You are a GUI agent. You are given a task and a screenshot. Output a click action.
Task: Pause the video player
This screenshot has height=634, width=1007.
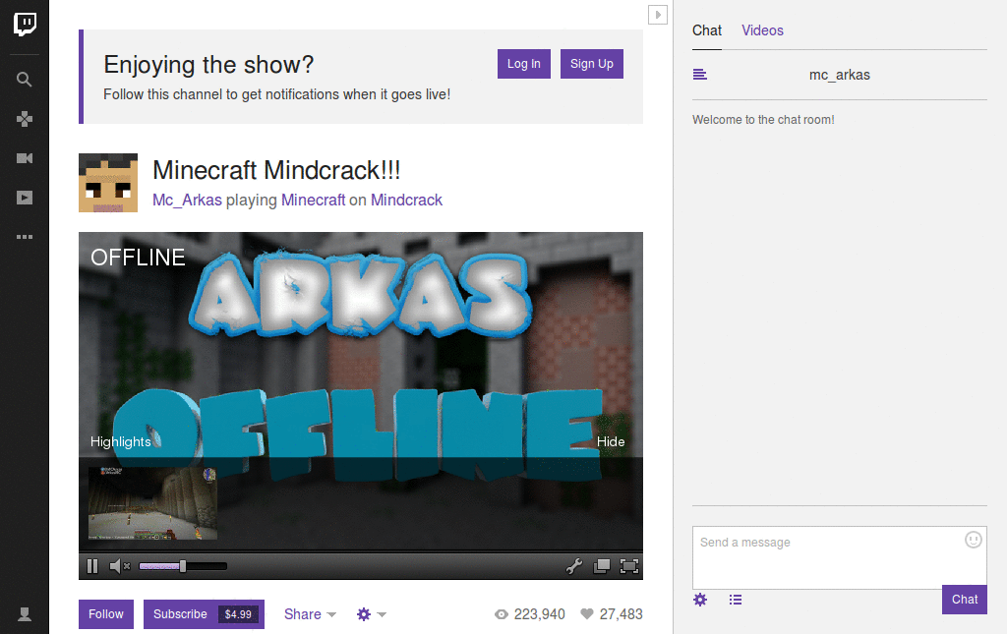click(x=92, y=566)
